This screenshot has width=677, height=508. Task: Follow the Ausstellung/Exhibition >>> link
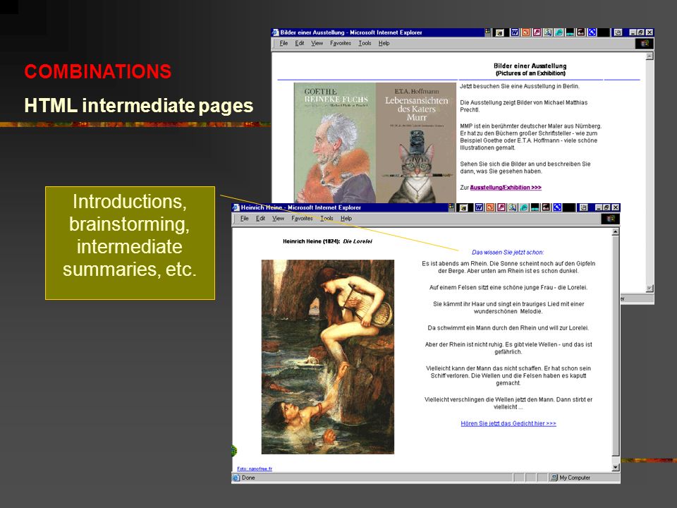[x=505, y=188]
